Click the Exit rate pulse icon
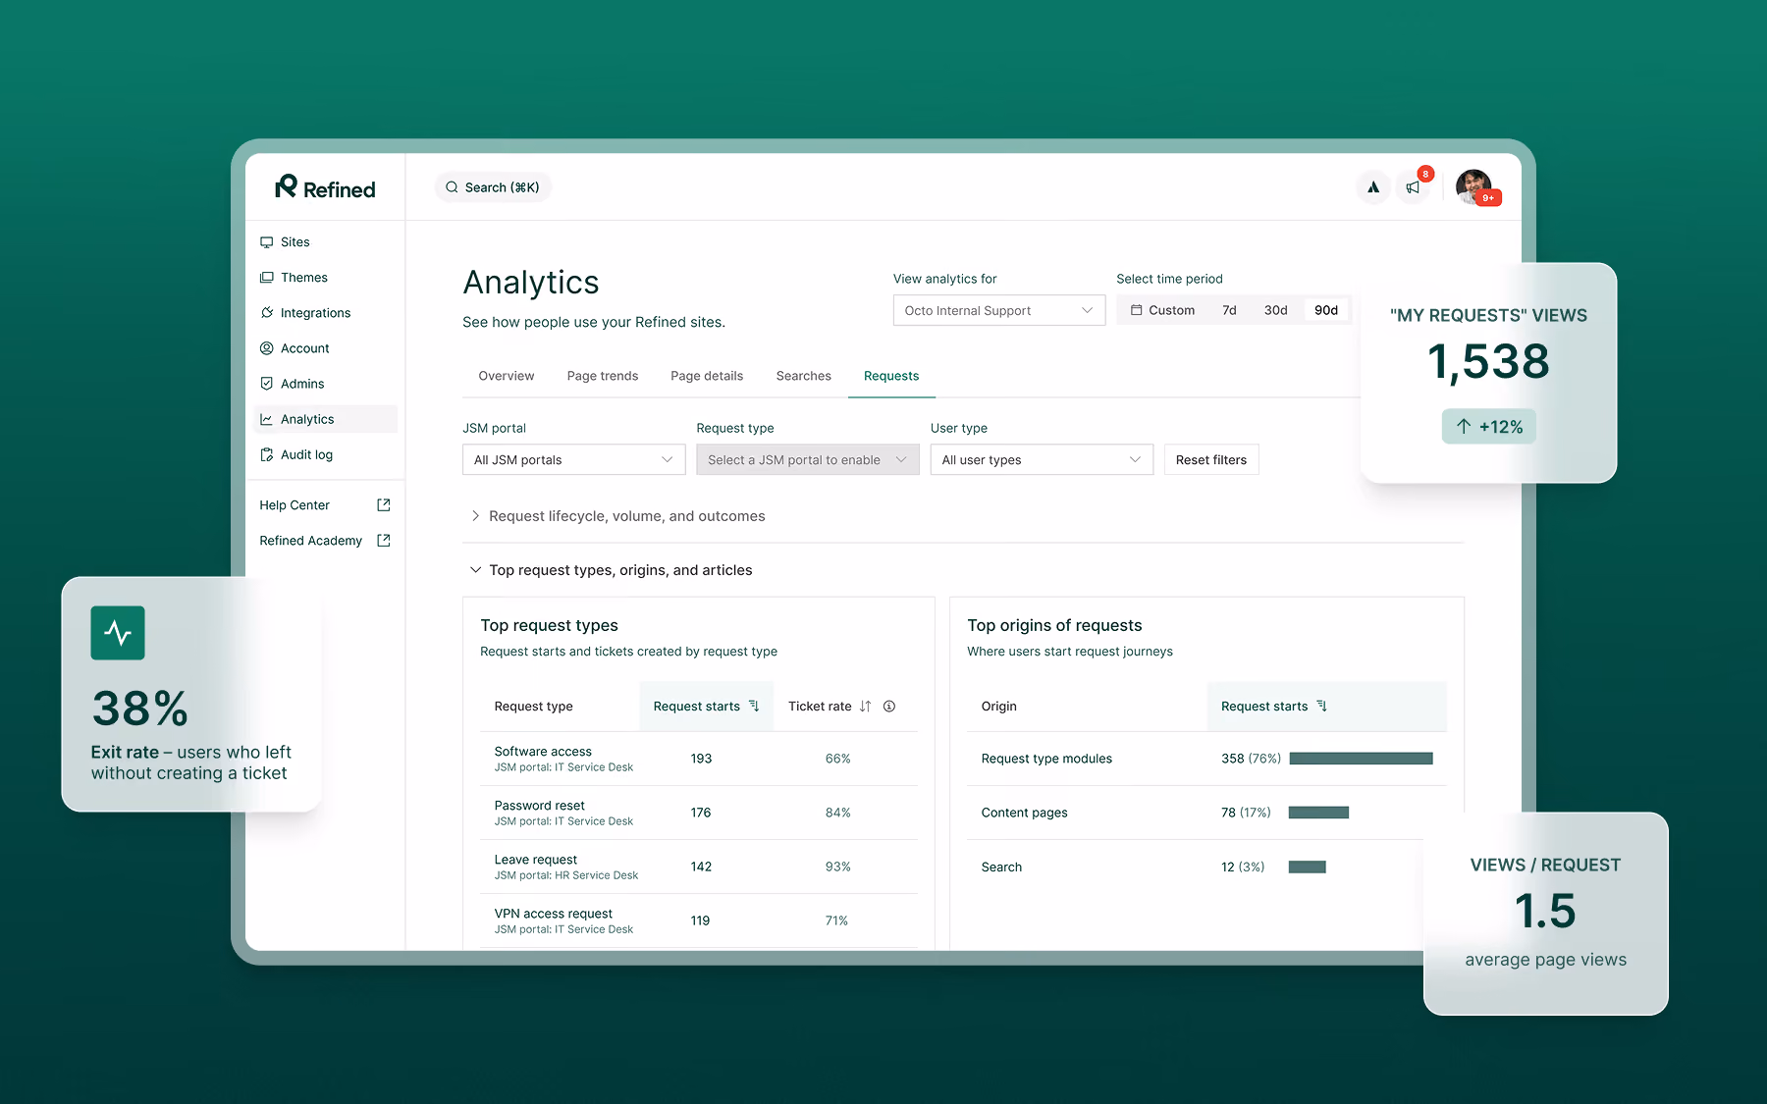This screenshot has width=1767, height=1104. click(118, 633)
